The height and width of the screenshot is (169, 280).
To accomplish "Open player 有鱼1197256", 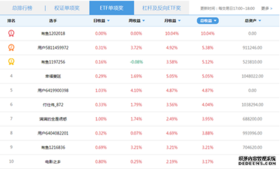I will (x=53, y=62).
